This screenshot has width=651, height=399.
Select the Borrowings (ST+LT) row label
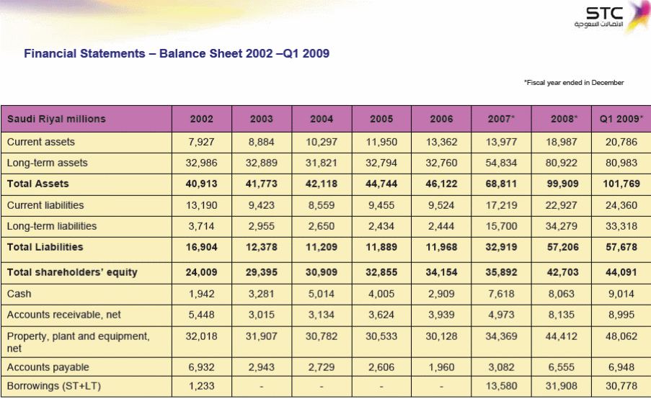tap(54, 387)
